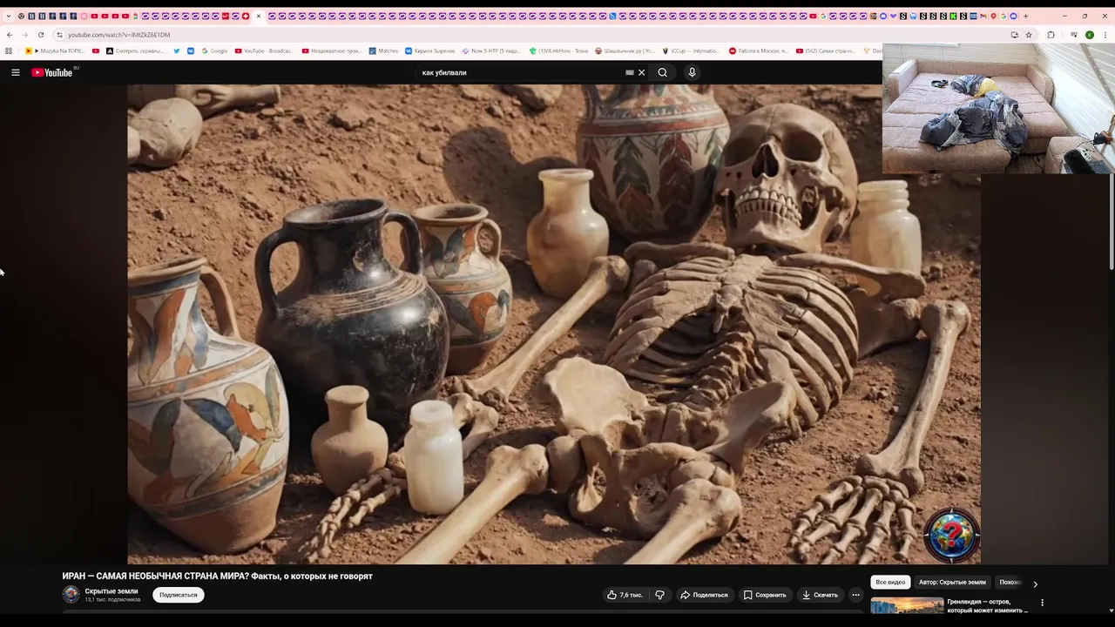Open the Скрытые земли channel avatar
This screenshot has width=1115, height=627.
tap(71, 595)
